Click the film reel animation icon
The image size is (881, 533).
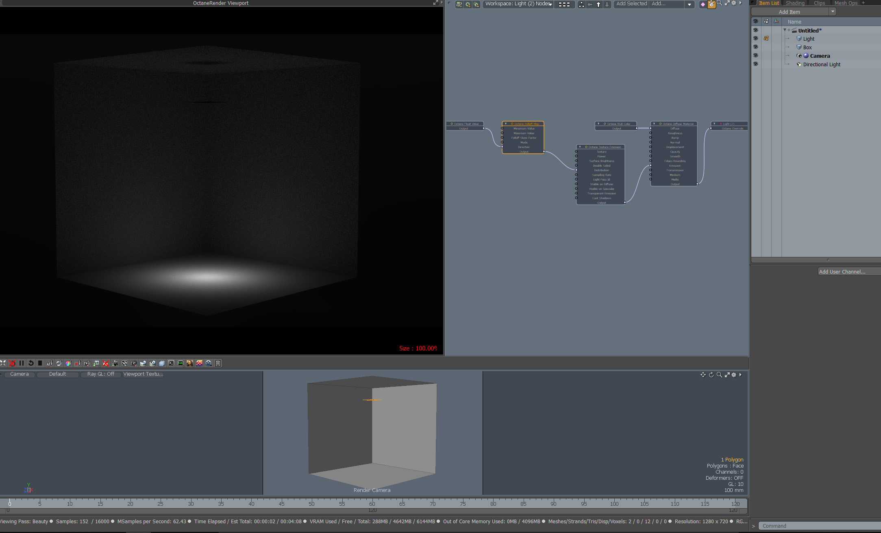[209, 363]
